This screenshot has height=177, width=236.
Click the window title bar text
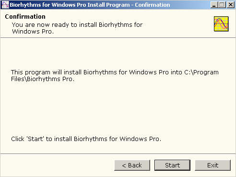(90, 5)
